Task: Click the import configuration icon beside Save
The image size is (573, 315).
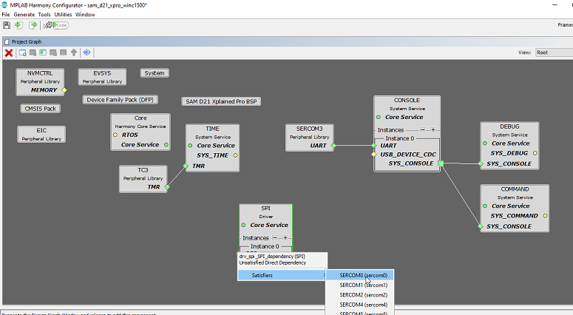Action: coord(18,25)
